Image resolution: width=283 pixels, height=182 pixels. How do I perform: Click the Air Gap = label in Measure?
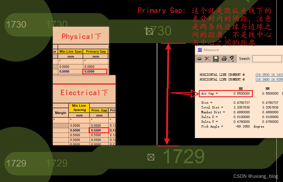click(x=210, y=93)
